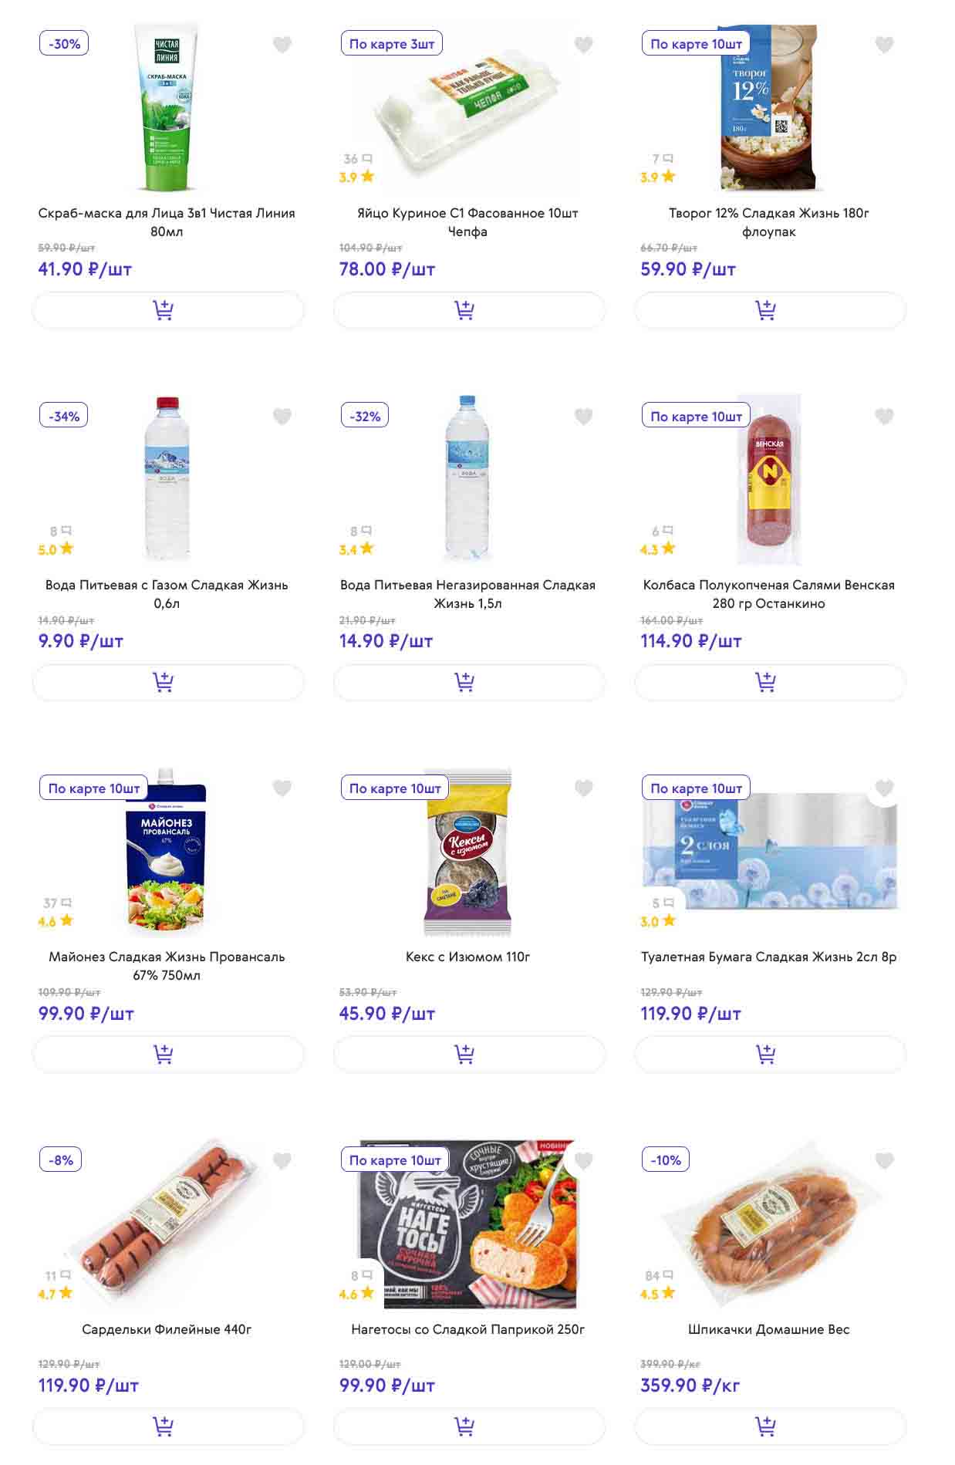Click the -34% discount badge
The width and height of the screenshot is (955, 1465).
[x=64, y=417]
